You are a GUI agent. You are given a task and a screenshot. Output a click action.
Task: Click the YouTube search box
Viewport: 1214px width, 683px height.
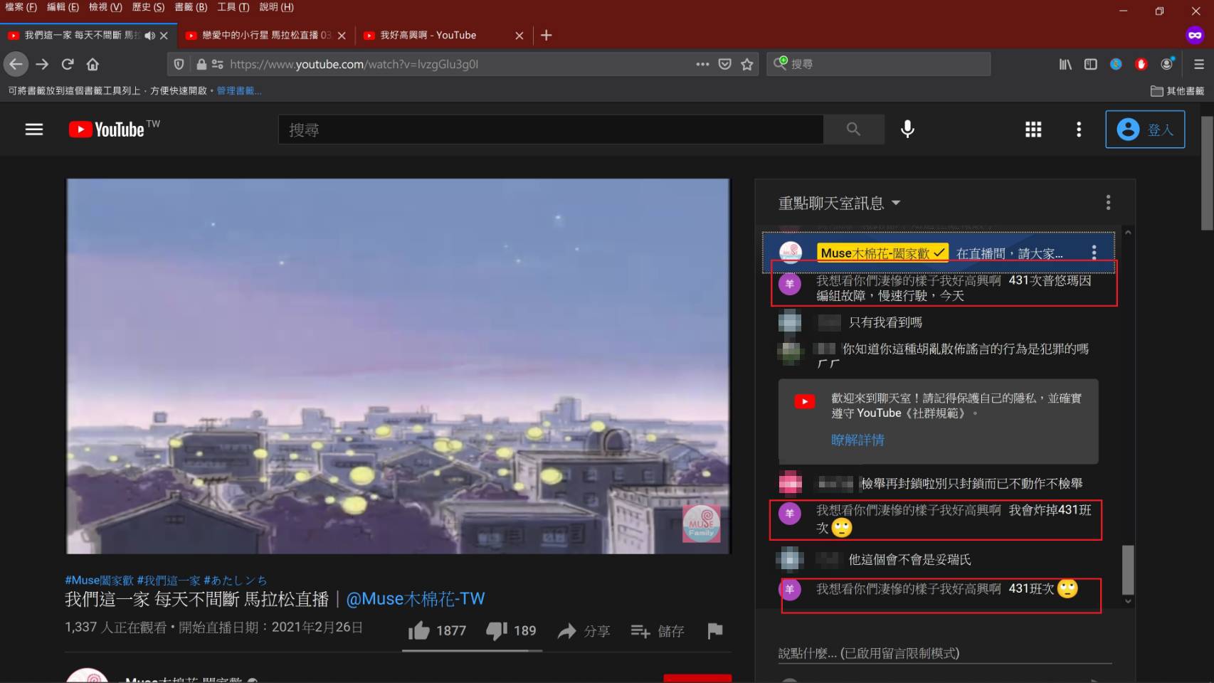[x=551, y=129]
